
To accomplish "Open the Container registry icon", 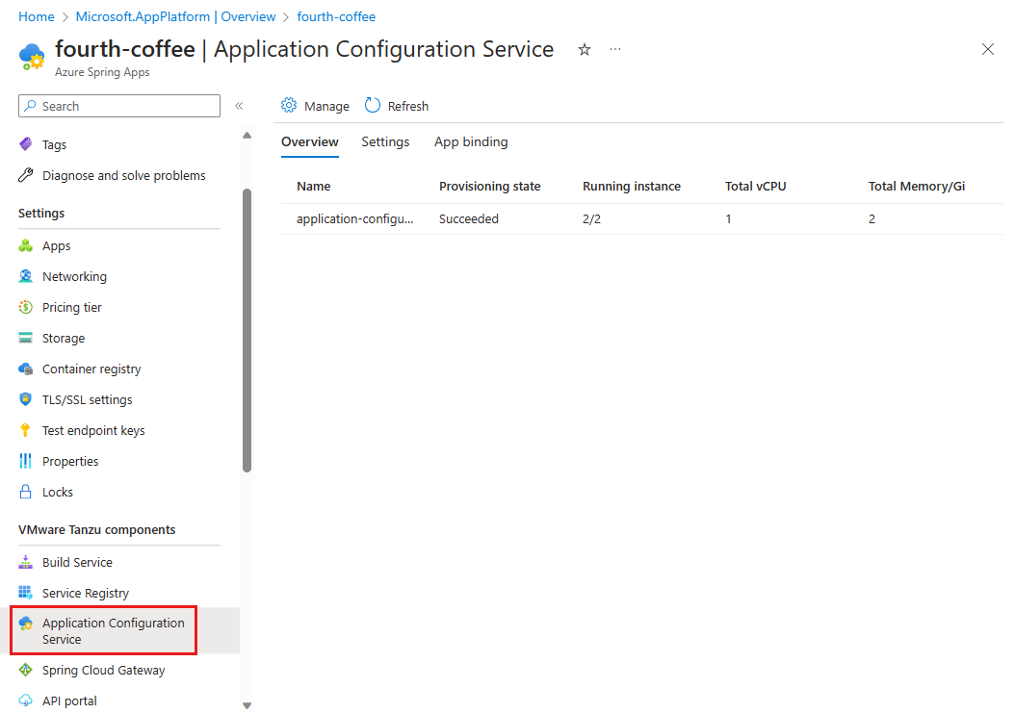I will click(x=26, y=369).
